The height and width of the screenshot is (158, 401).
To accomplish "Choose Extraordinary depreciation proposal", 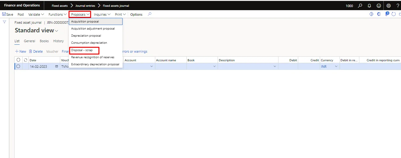I will [96, 64].
